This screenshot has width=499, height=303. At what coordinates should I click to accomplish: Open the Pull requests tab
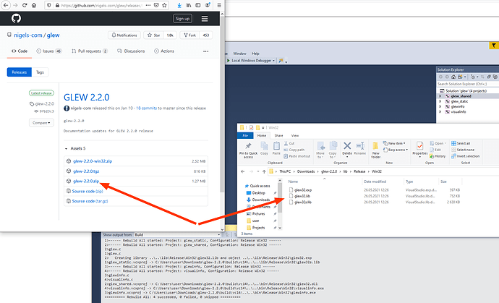click(x=90, y=51)
